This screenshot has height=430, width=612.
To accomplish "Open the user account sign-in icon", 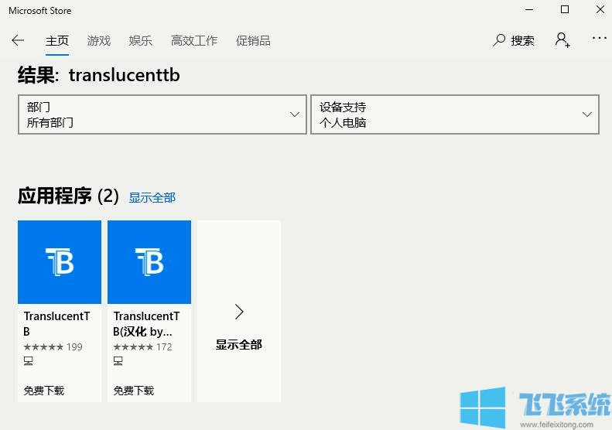I will pyautogui.click(x=562, y=40).
